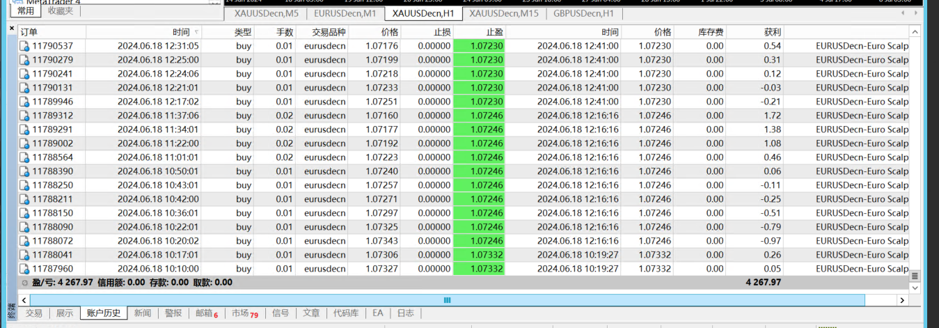Open the 展示 terminal tab
The image size is (939, 328).
pos(64,313)
